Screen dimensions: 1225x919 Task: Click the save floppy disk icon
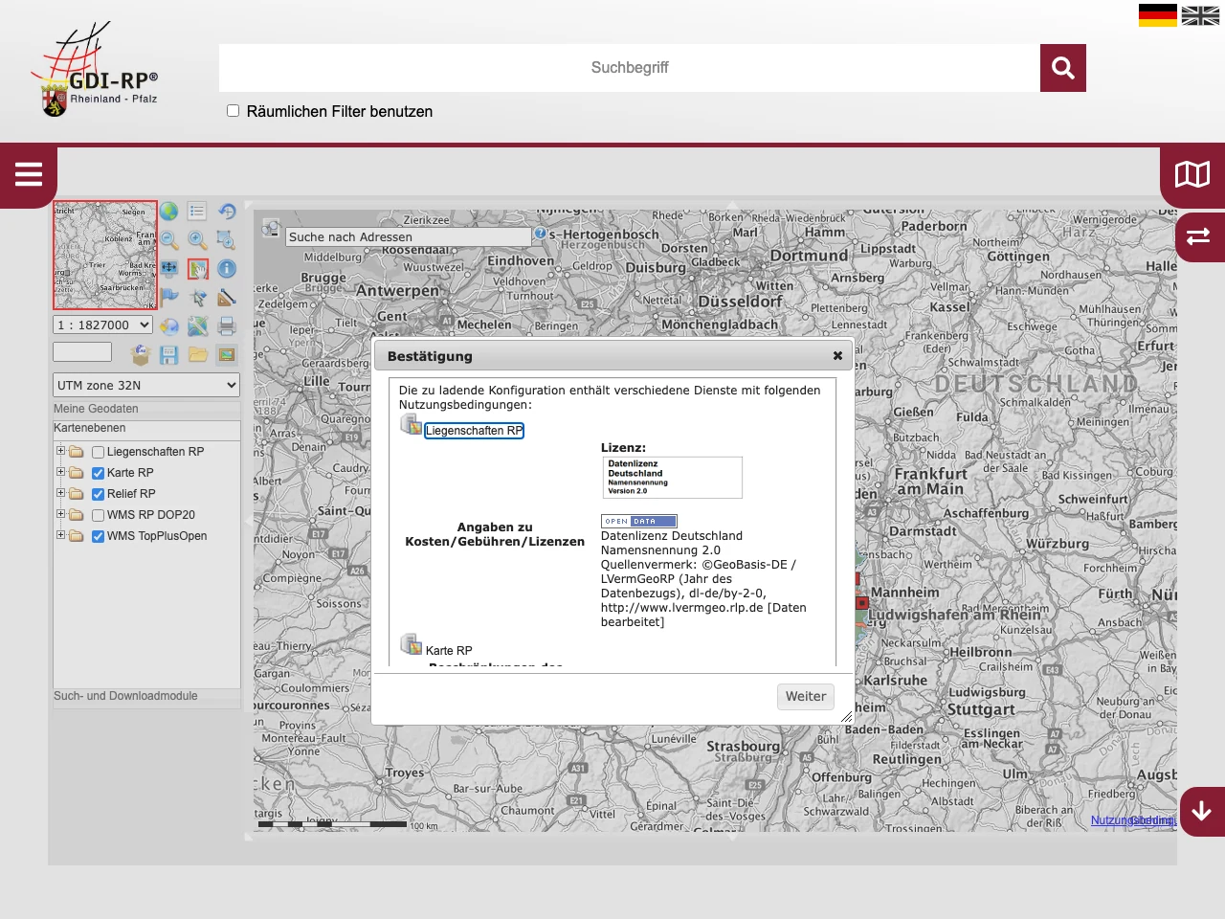pyautogui.click(x=169, y=354)
